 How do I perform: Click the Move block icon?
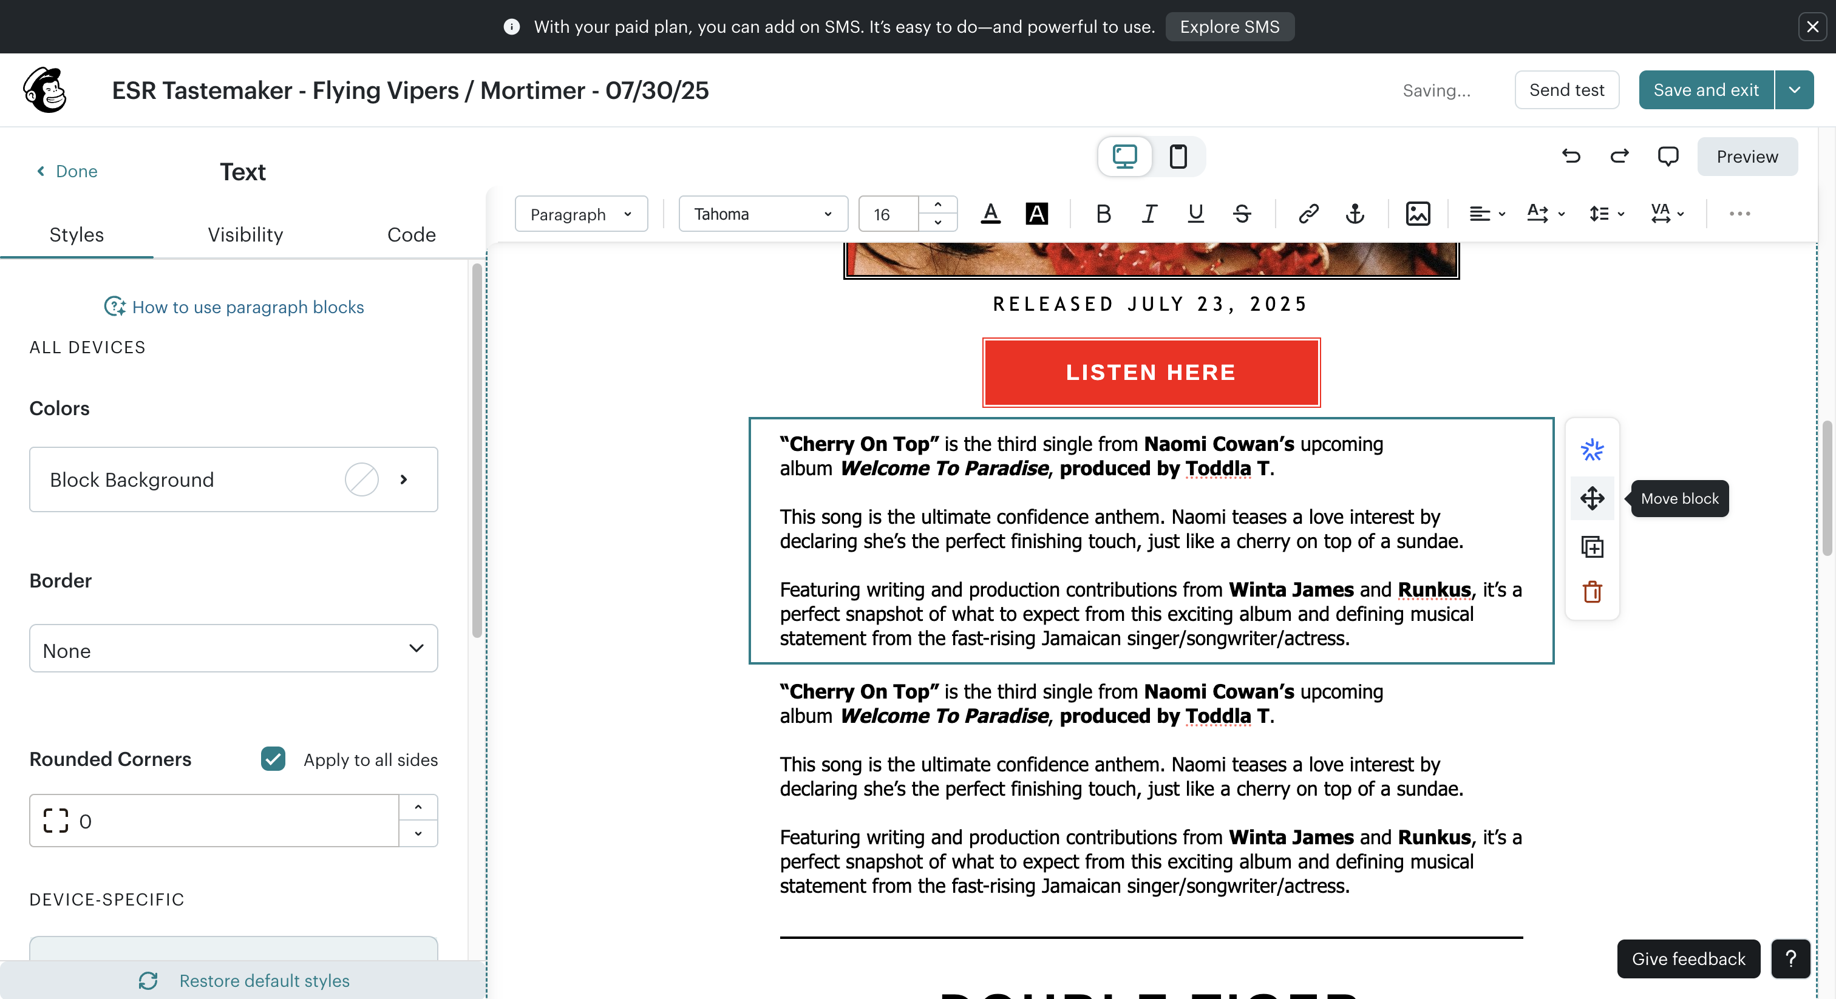pyautogui.click(x=1593, y=498)
